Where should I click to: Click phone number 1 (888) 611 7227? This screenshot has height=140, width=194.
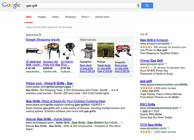click(150, 111)
